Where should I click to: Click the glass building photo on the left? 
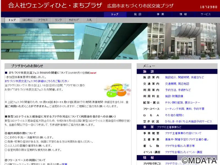38,41
